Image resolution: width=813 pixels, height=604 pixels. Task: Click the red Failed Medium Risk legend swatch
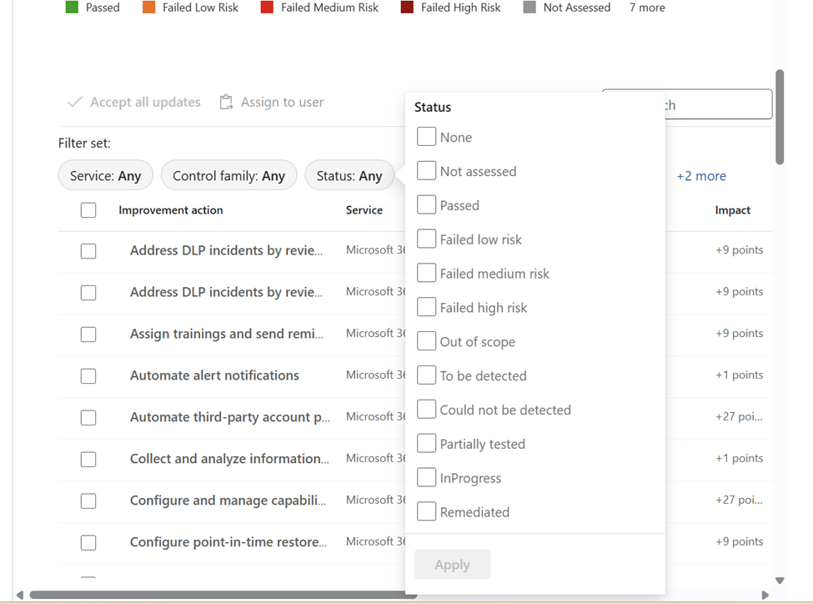(267, 8)
